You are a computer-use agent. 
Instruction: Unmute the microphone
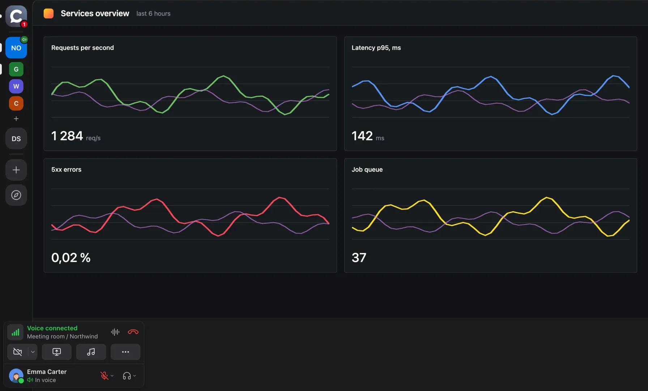(105, 376)
